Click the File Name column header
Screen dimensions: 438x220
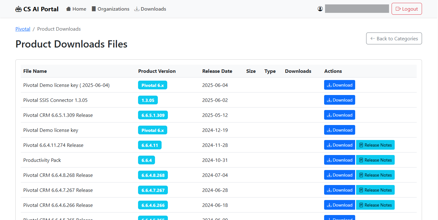point(35,71)
